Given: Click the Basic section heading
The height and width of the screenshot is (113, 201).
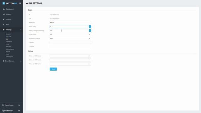Looking at the screenshot, I should coord(30,10).
